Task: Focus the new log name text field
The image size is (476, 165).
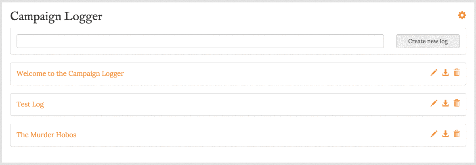Action: pos(200,41)
